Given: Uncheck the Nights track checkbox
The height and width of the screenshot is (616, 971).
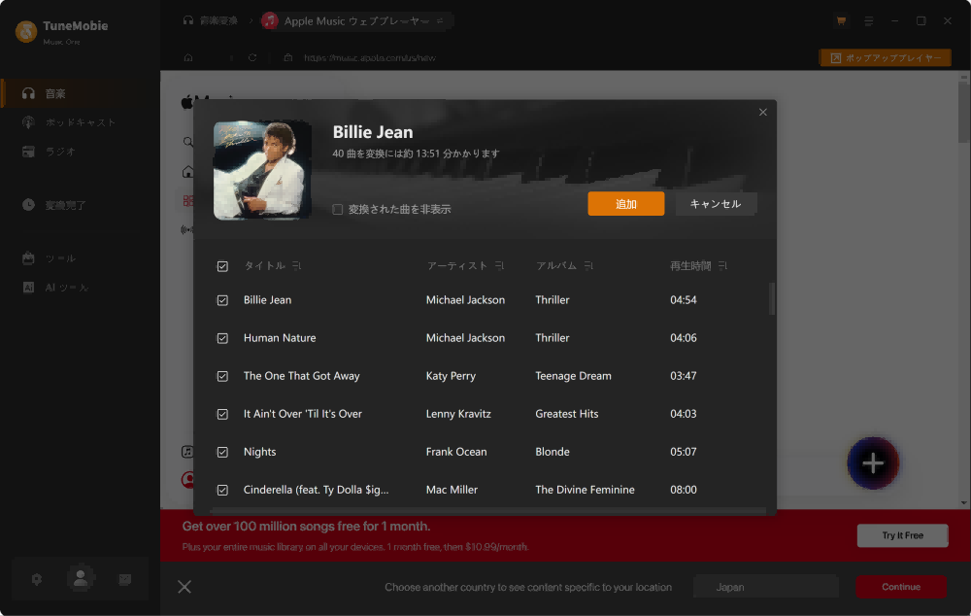Looking at the screenshot, I should [x=222, y=453].
